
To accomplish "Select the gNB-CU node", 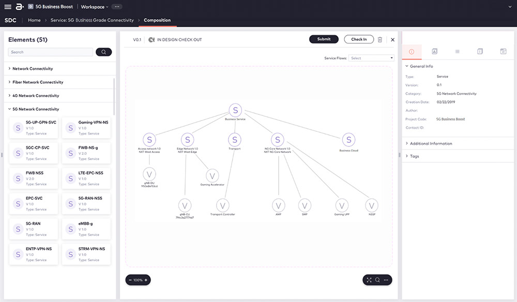I will (x=185, y=205).
